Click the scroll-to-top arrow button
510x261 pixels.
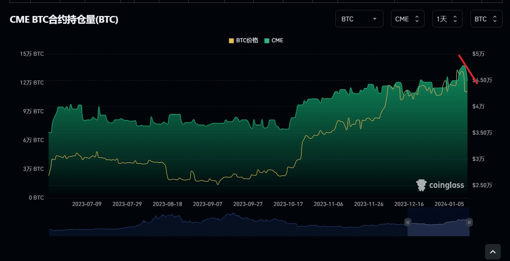[x=493, y=252]
